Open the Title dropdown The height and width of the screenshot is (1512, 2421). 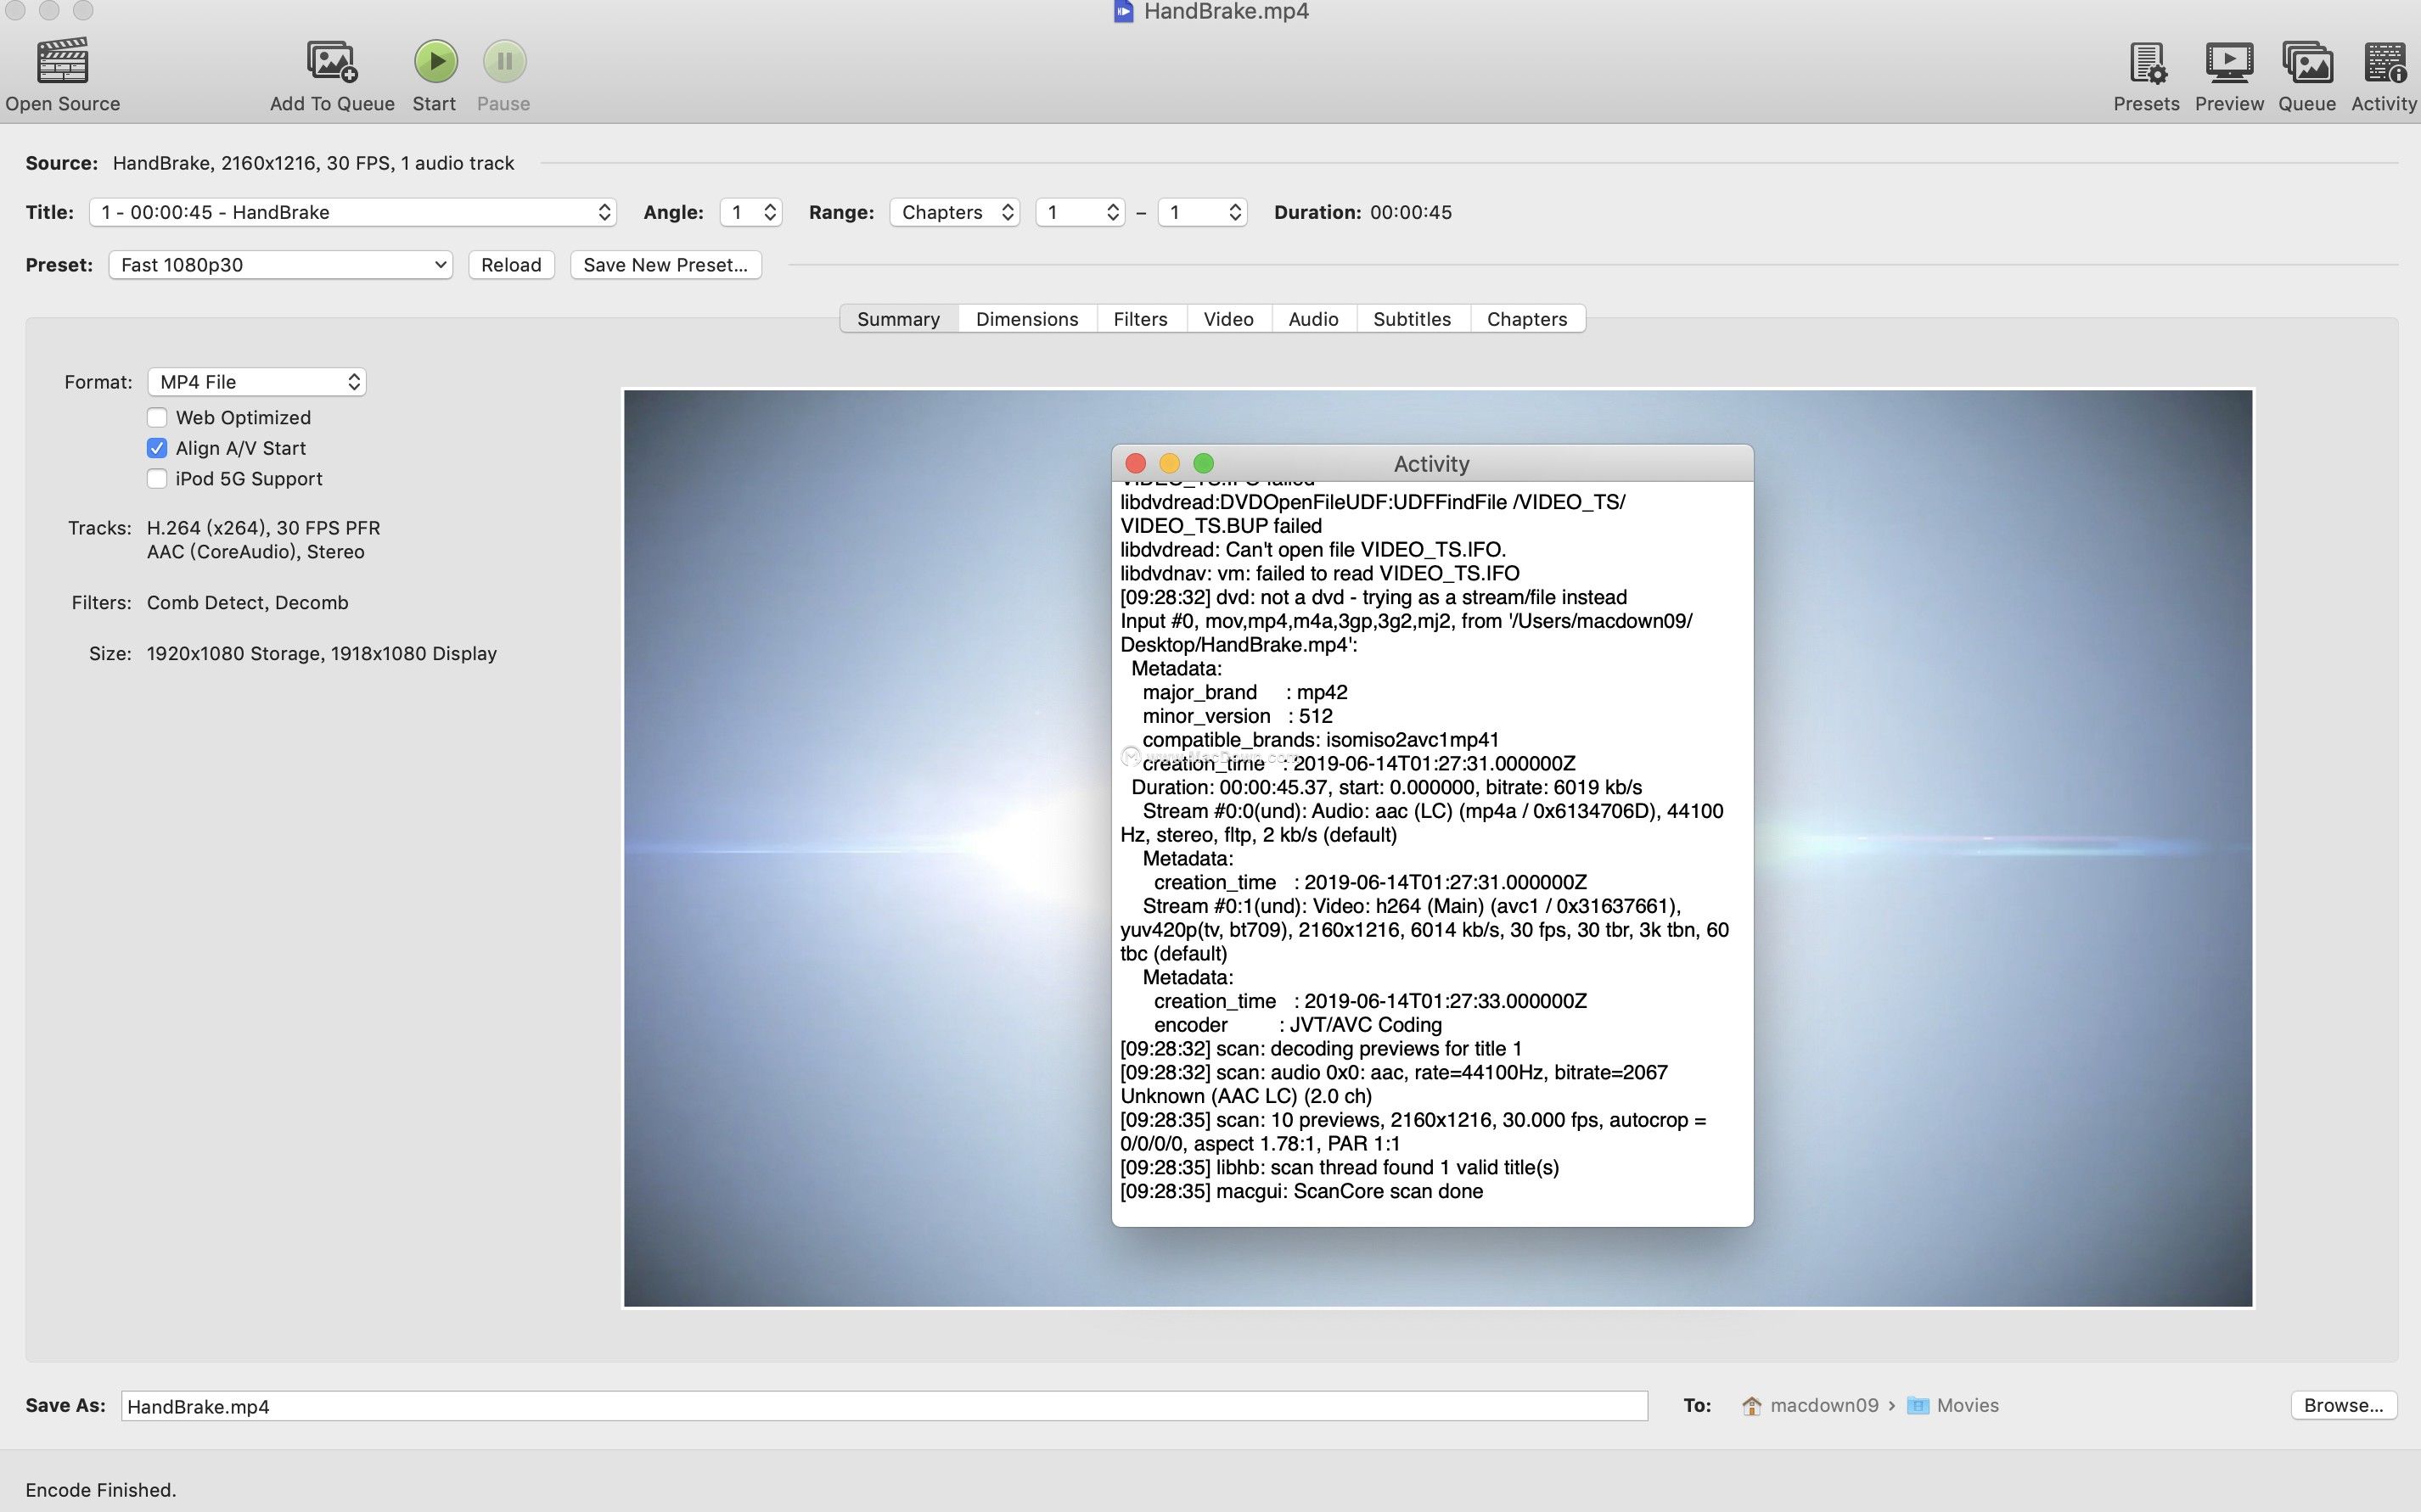pos(353,212)
